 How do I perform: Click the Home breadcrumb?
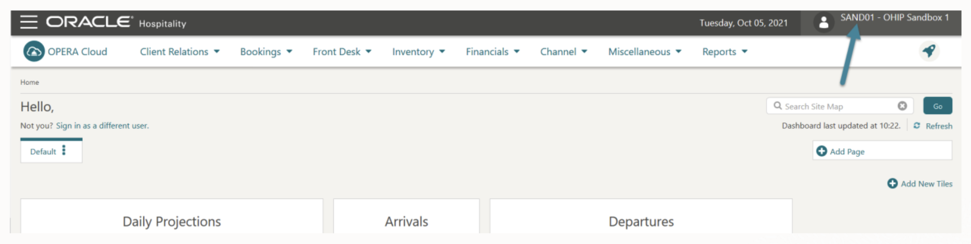pyautogui.click(x=29, y=82)
